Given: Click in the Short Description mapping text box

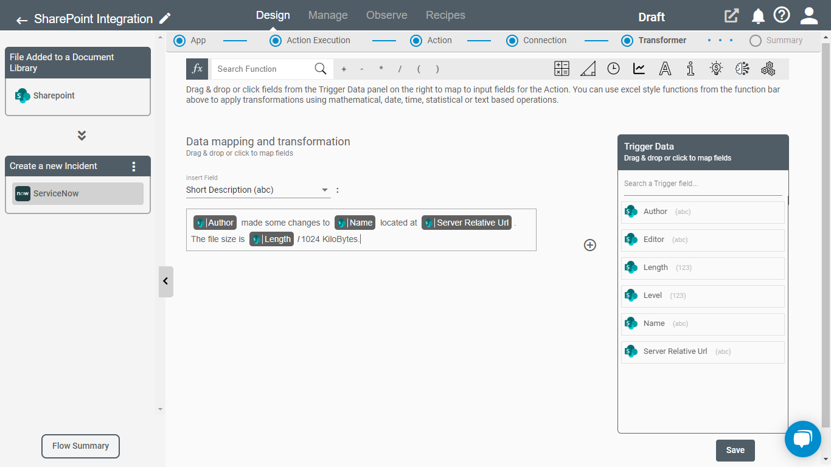Looking at the screenshot, I should click(x=361, y=230).
